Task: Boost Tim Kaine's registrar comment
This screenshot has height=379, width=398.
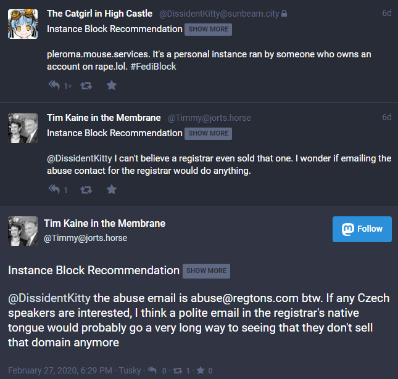Action: [x=86, y=190]
